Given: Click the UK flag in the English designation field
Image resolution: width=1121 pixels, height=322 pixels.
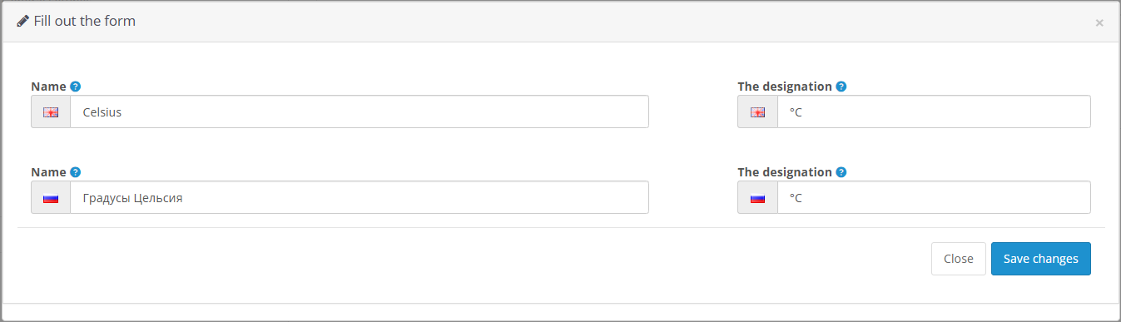Looking at the screenshot, I should [757, 112].
